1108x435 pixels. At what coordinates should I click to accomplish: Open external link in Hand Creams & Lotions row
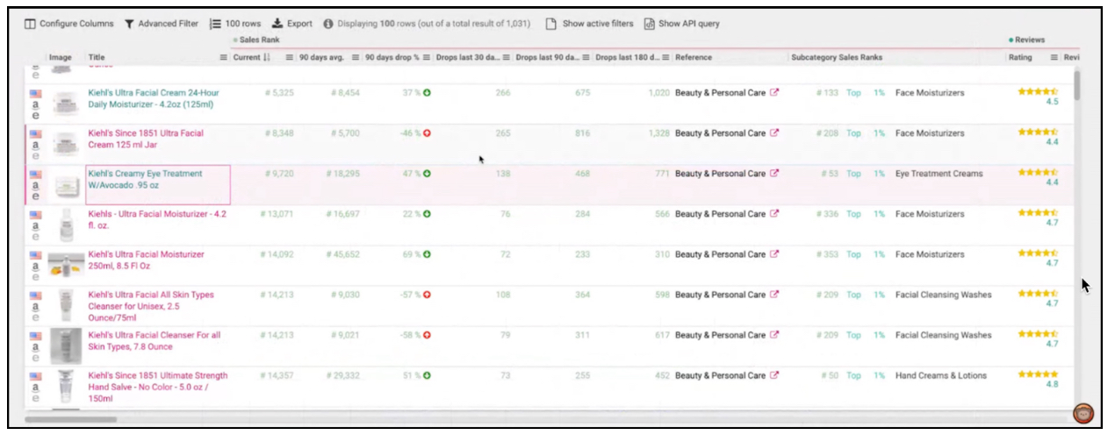point(774,374)
